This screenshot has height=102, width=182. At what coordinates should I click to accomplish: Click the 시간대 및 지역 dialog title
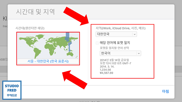tap(35, 12)
